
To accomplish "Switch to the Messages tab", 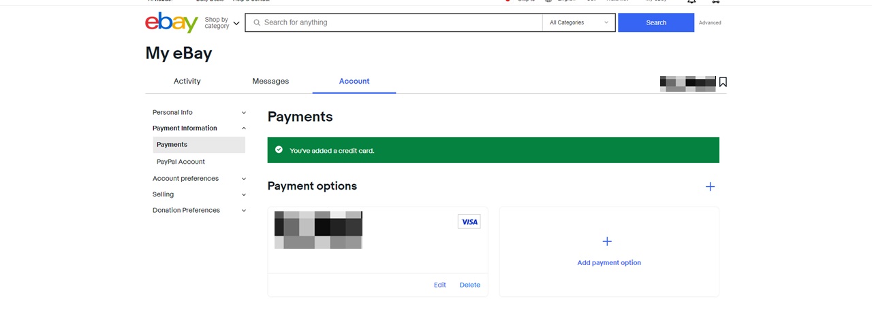I will point(270,81).
